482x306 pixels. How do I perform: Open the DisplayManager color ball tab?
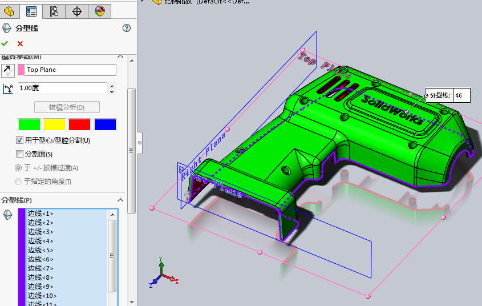coord(100,11)
